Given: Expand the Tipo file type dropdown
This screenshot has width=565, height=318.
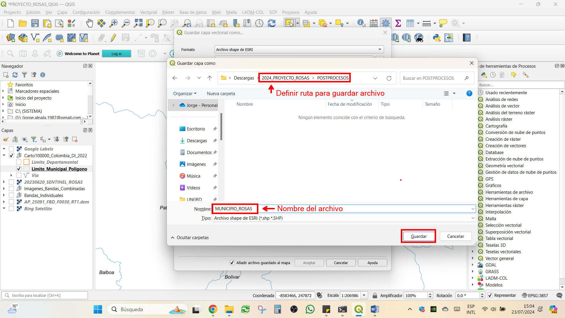Looking at the screenshot, I should [x=344, y=218].
